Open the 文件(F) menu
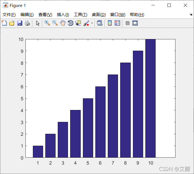Screen dimensions: 194x174 click(9, 15)
